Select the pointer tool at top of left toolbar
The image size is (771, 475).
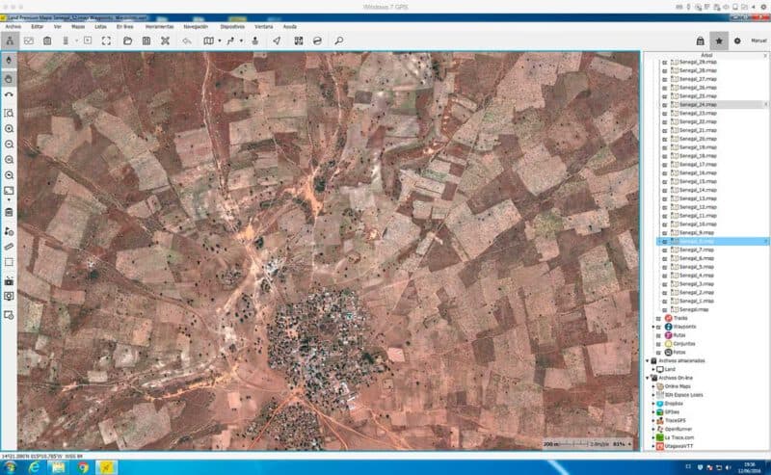click(9, 60)
